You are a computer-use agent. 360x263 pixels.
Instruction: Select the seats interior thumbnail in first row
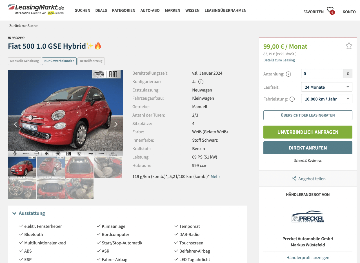[x=108, y=167]
